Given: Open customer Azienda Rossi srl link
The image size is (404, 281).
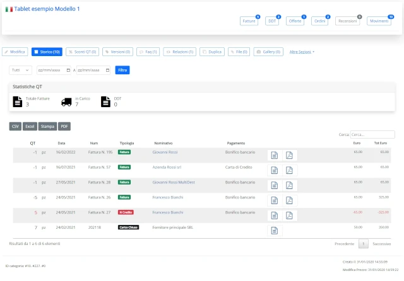Looking at the screenshot, I should [x=167, y=167].
